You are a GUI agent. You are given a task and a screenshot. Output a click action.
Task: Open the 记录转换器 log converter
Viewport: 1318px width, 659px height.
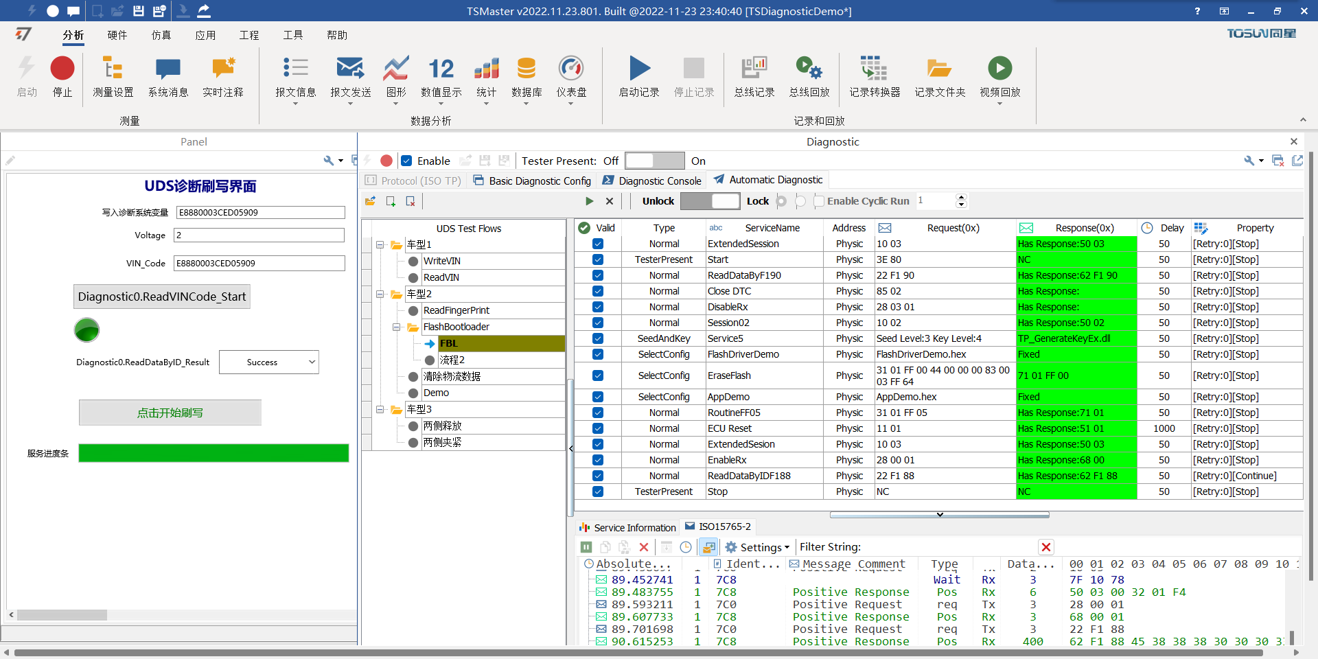coord(874,69)
